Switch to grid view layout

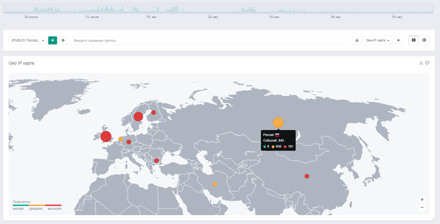point(414,40)
